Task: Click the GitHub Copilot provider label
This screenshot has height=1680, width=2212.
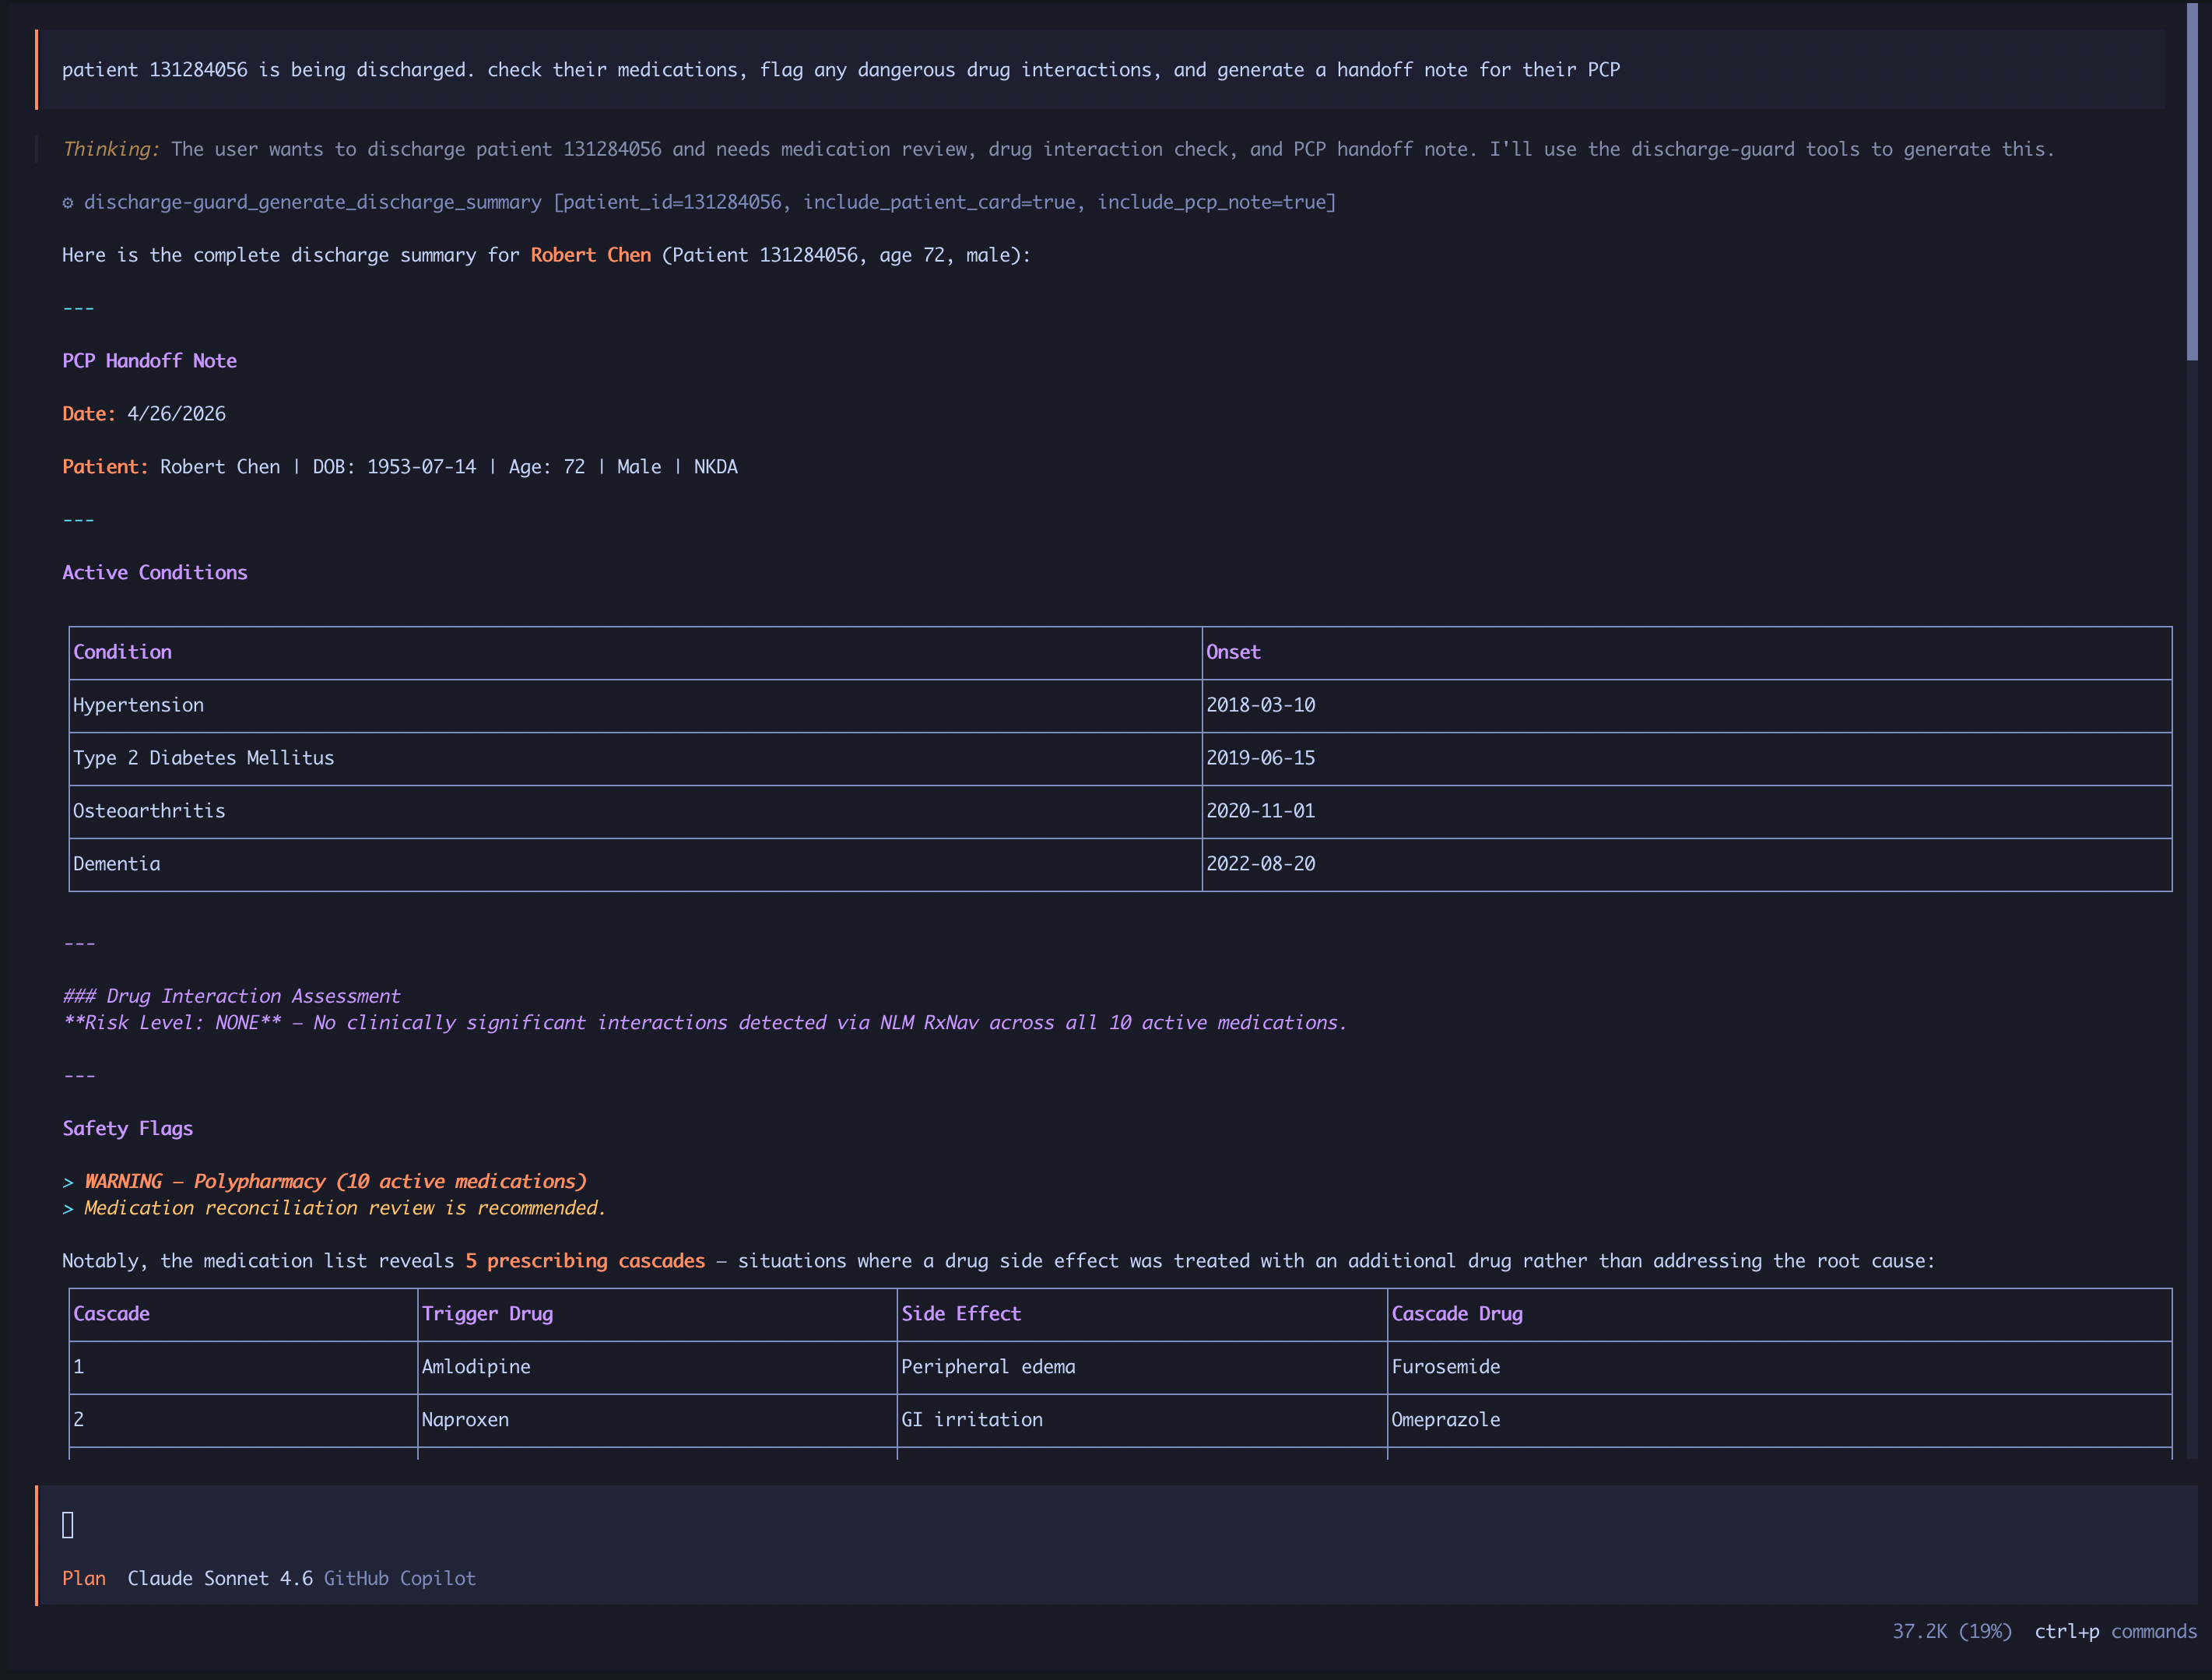Action: pos(399,1578)
